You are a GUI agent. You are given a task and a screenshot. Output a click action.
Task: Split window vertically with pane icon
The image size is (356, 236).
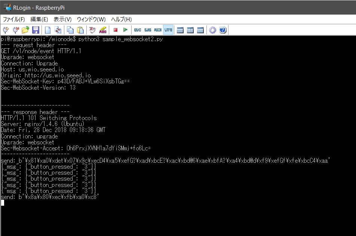pyautogui.click(x=190, y=30)
